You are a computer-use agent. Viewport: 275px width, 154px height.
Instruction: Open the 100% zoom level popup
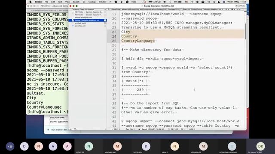point(192,129)
